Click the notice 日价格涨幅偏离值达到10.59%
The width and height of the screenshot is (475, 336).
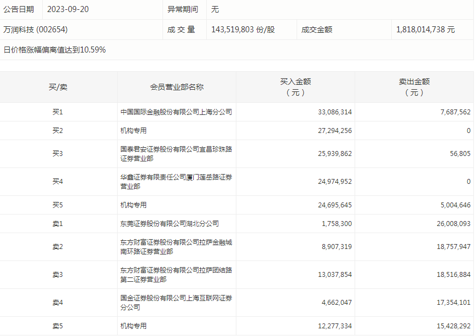[x=55, y=51]
